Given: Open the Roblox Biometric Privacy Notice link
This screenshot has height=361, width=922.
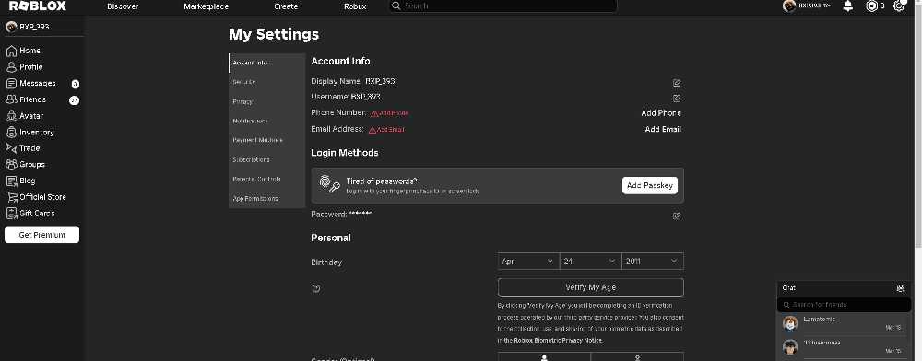Looking at the screenshot, I should [558, 341].
